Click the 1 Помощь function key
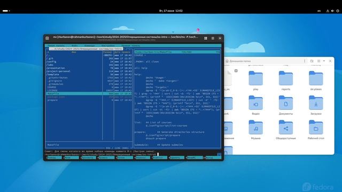The width and height of the screenshot is (342, 192). 54,157
